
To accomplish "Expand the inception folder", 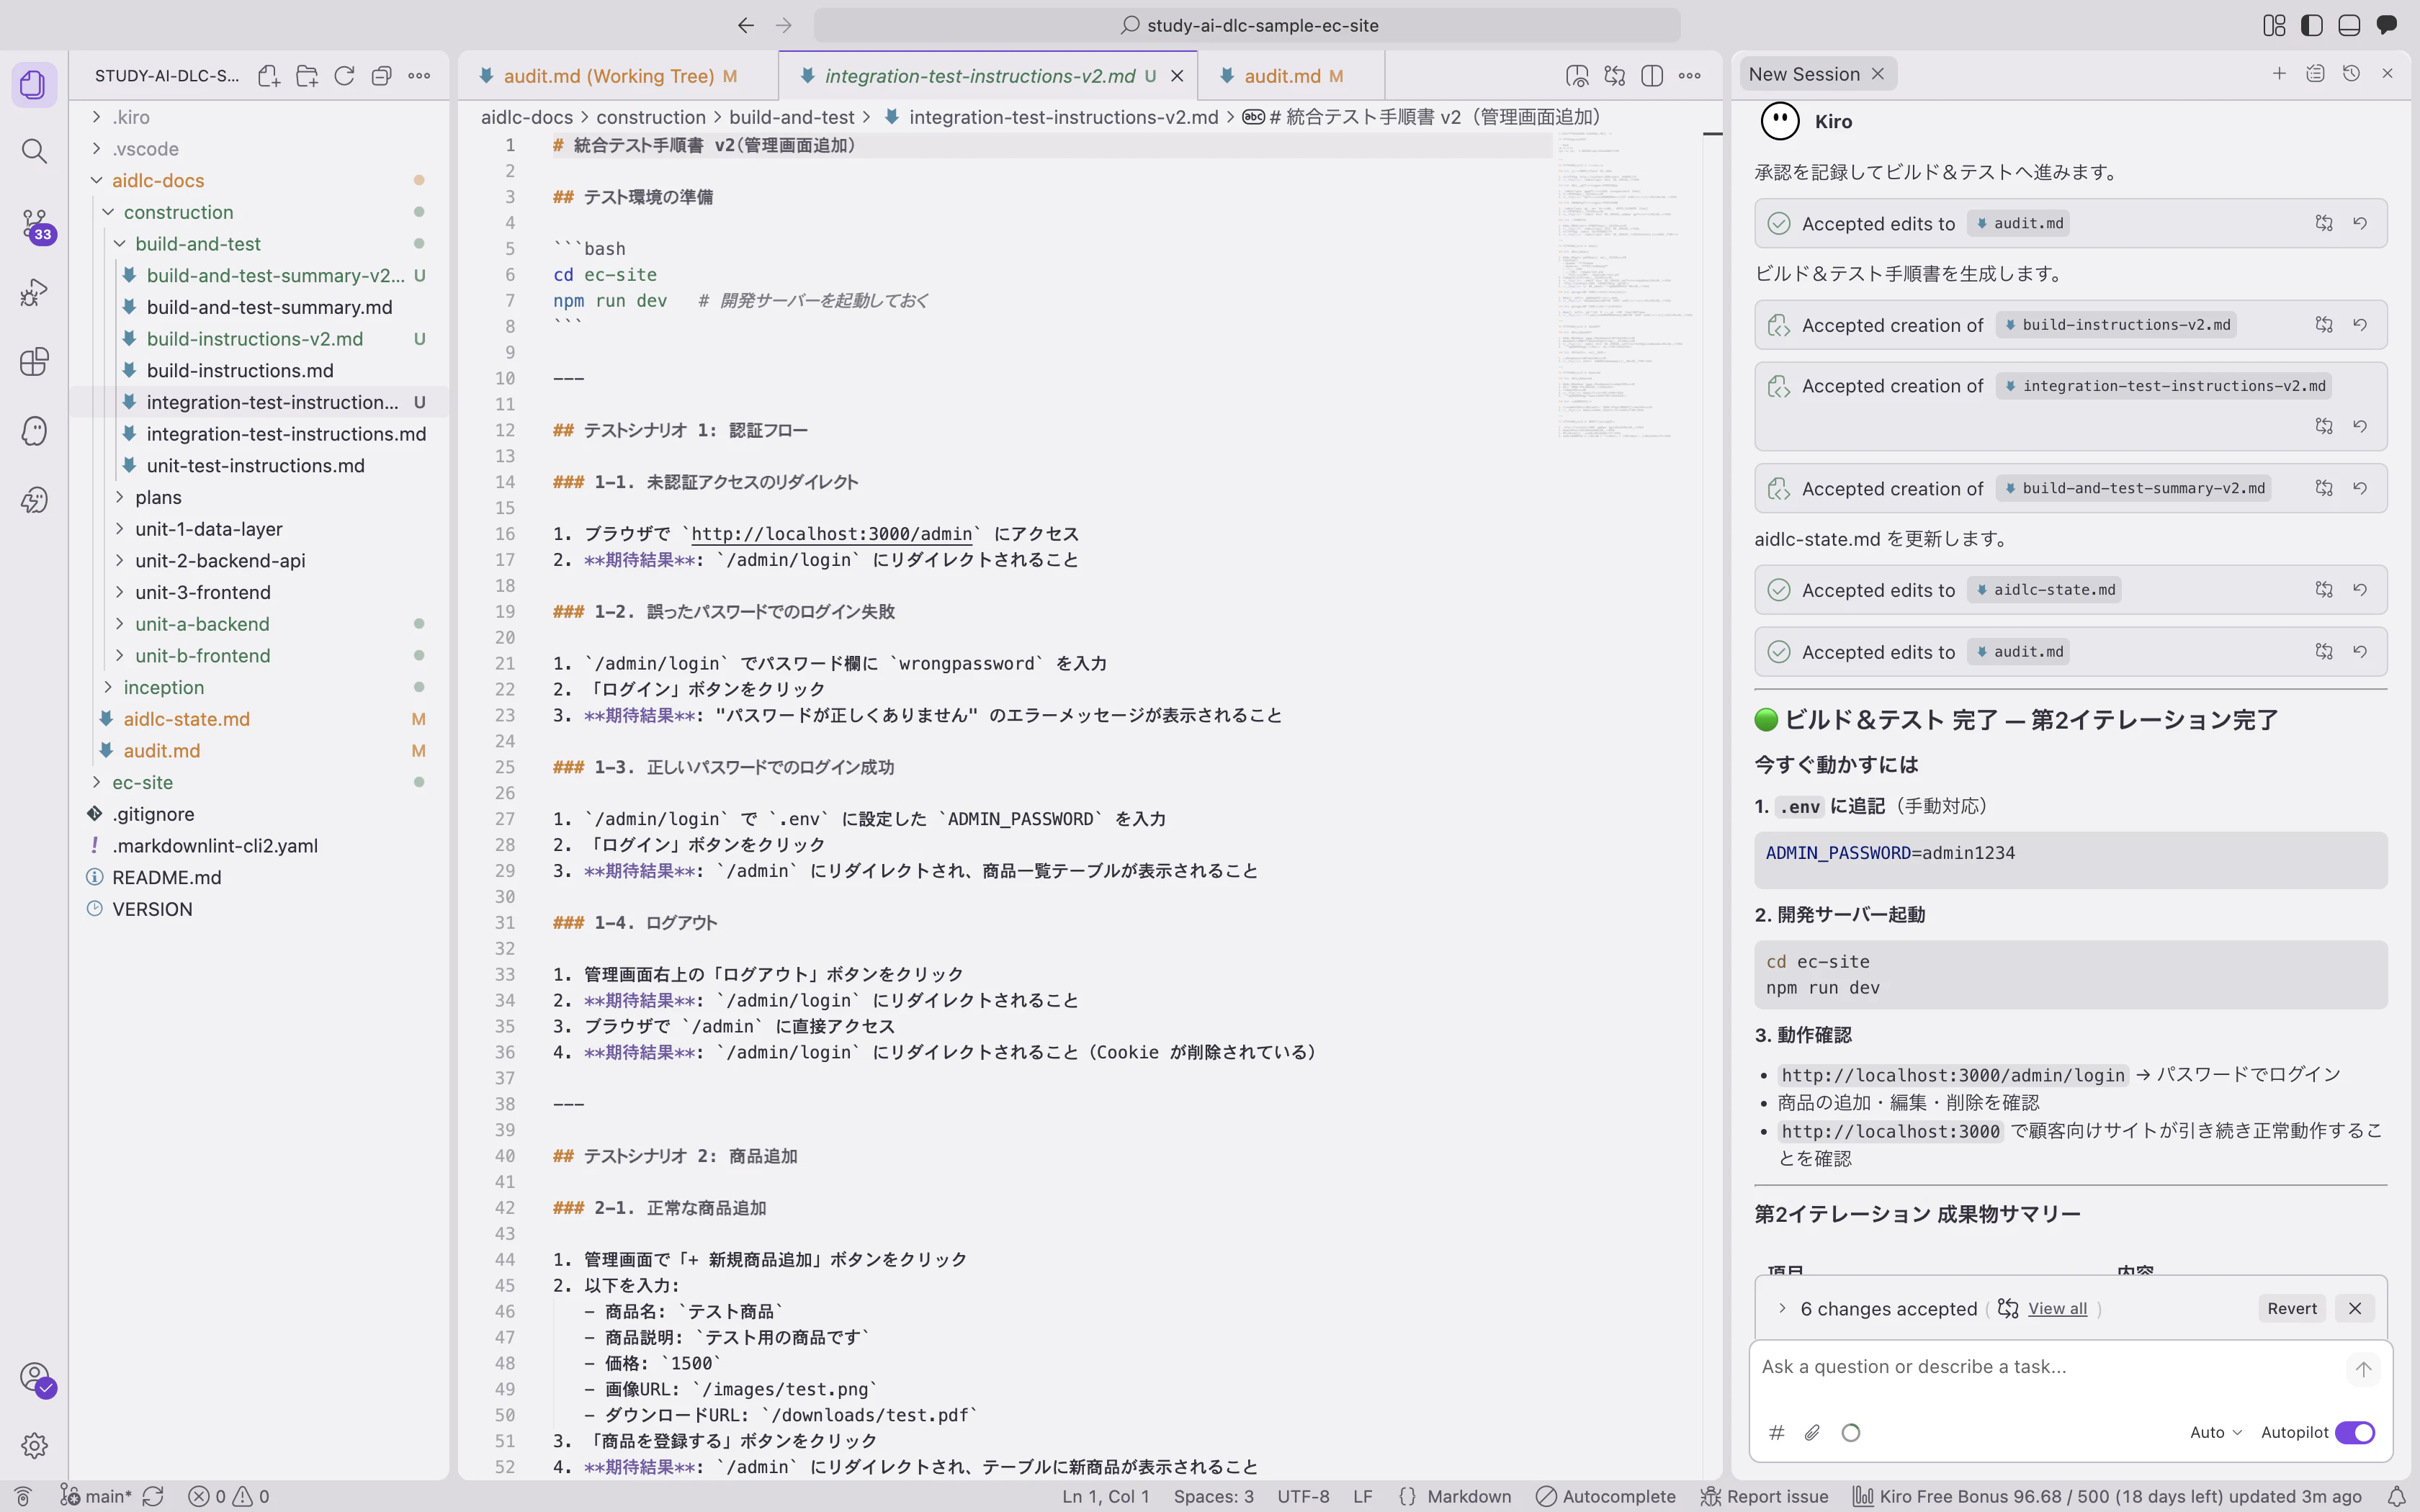I will 259,687.
